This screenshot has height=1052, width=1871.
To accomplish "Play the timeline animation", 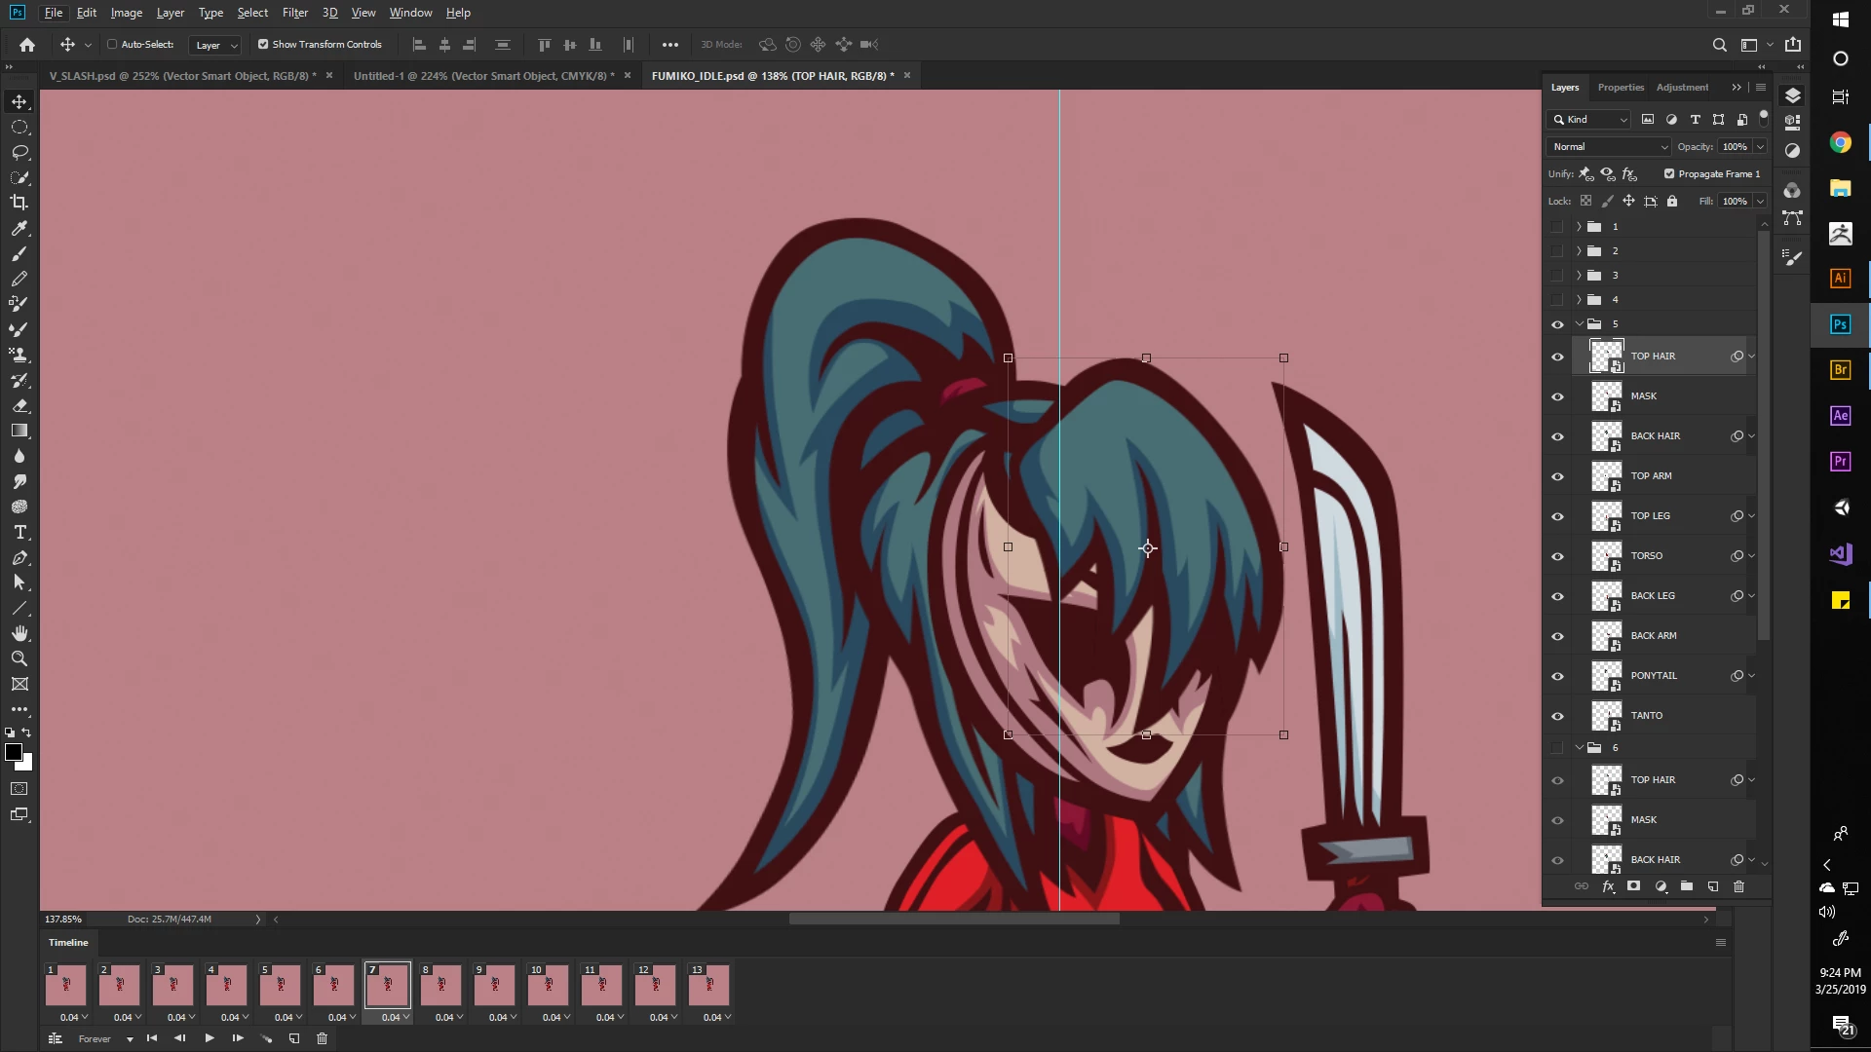I will pyautogui.click(x=209, y=1038).
